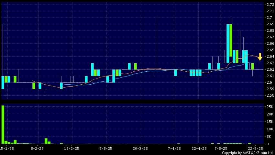The width and height of the screenshot is (275, 155).
Task: Select the 0 volume axis label
Action: pos(268,144)
